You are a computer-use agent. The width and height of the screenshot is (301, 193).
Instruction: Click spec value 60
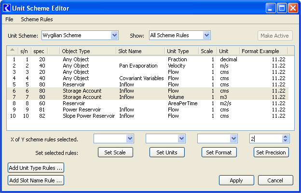coord(42,103)
